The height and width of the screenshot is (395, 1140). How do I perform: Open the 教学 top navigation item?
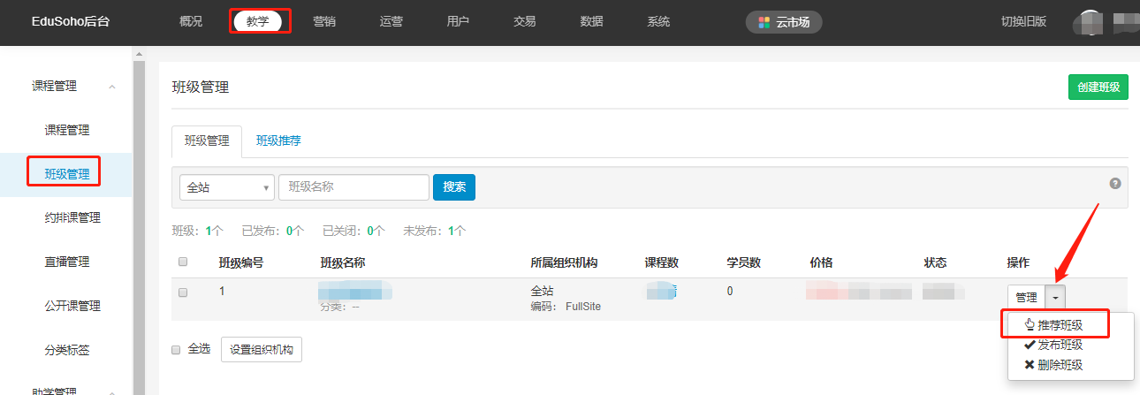(x=257, y=21)
